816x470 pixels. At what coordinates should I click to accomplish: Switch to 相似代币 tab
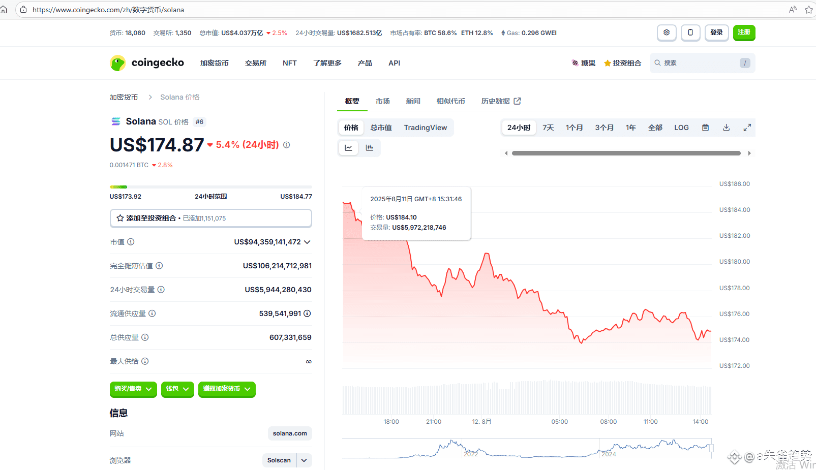click(451, 101)
